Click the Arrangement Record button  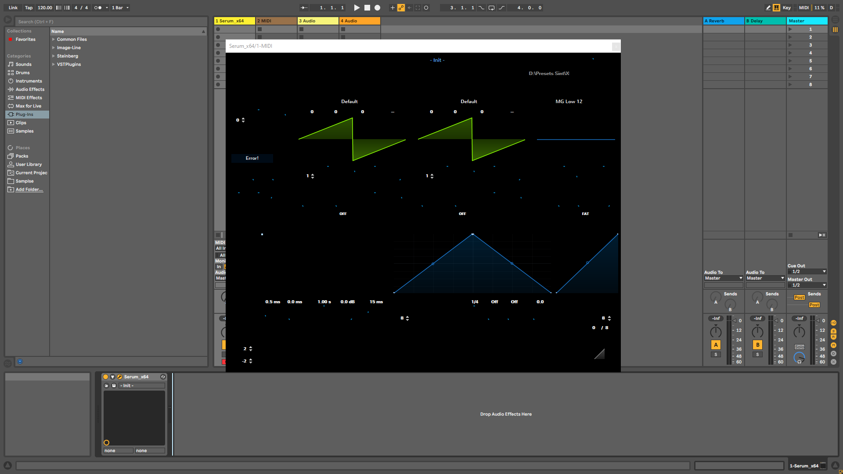pyautogui.click(x=377, y=7)
